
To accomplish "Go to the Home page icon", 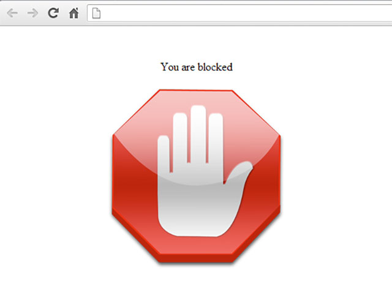I will click(73, 13).
